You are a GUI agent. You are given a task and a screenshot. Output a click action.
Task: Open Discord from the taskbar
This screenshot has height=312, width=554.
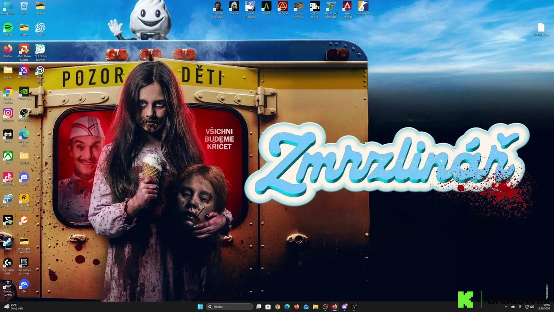[344, 307]
